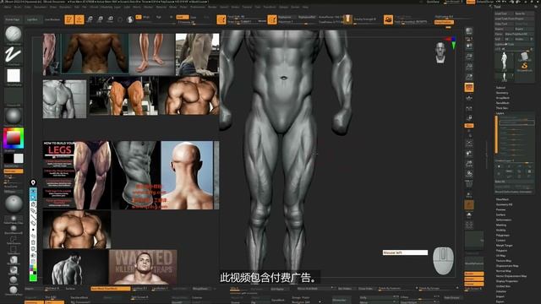Viewport: 541px width, 304px height.
Task: Open the Home Page button
Action: click(x=13, y=19)
